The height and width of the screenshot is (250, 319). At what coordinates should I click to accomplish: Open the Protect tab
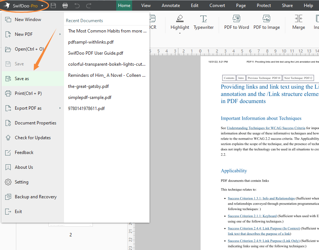point(263,6)
